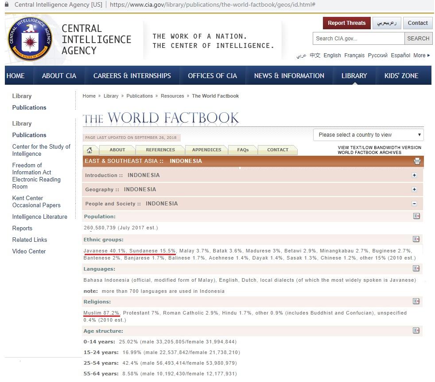435x382 pixels.
Task: Click the first Library sidebar heading
Action: point(22,96)
